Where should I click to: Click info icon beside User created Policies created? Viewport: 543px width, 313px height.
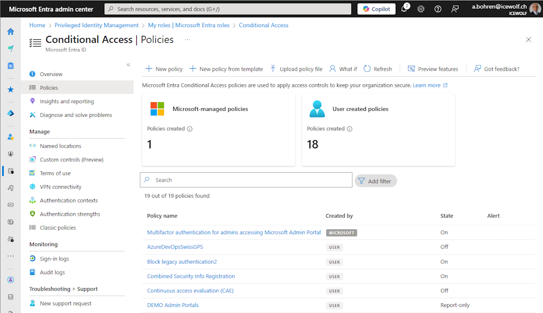coord(350,129)
